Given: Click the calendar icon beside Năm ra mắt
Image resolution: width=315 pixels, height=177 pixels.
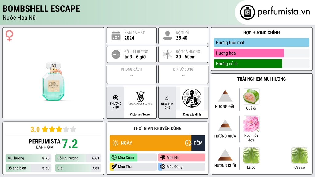Looking at the screenshot, I should tap(116, 36).
